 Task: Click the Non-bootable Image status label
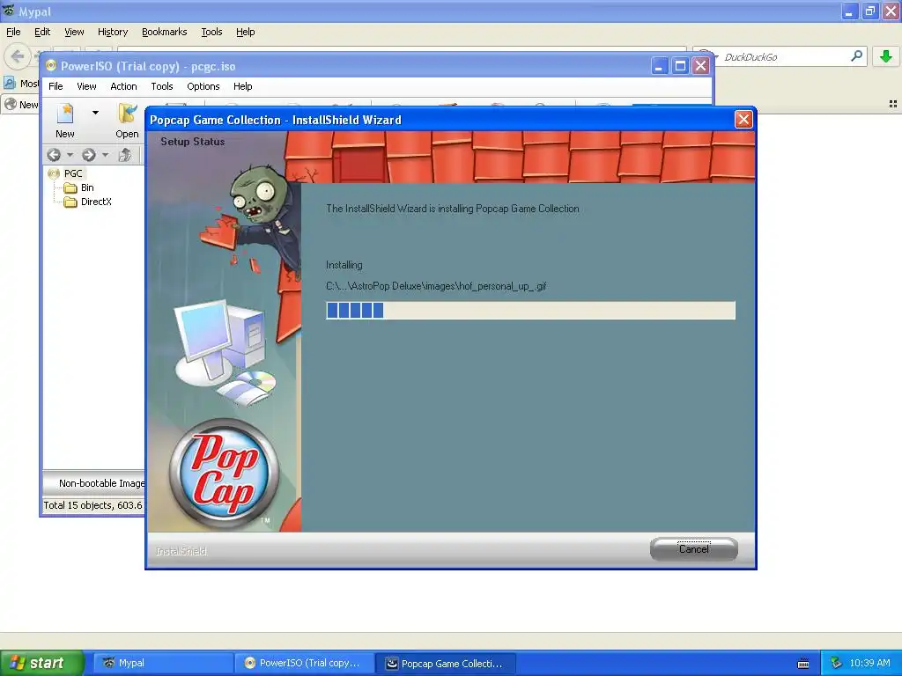click(x=102, y=483)
